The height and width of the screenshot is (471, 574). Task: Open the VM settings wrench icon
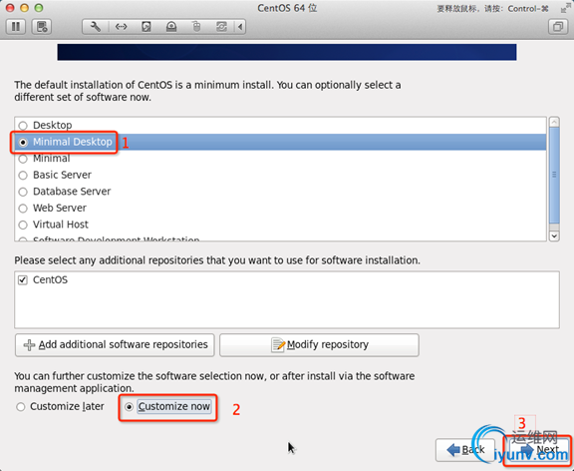click(96, 27)
